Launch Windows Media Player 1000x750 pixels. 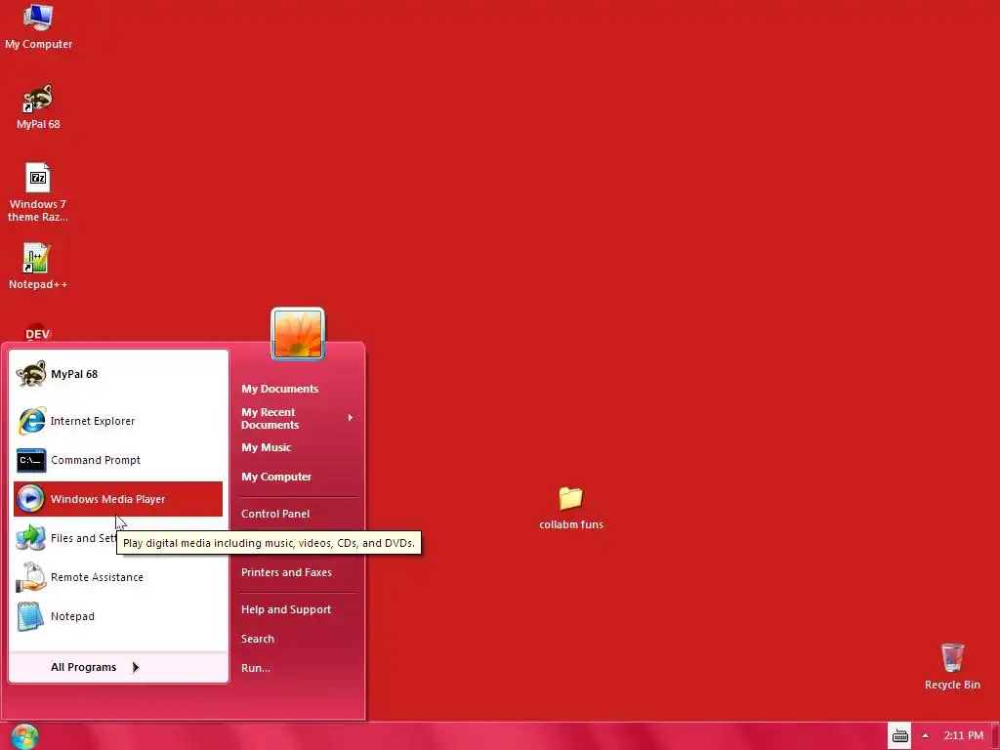coord(118,499)
